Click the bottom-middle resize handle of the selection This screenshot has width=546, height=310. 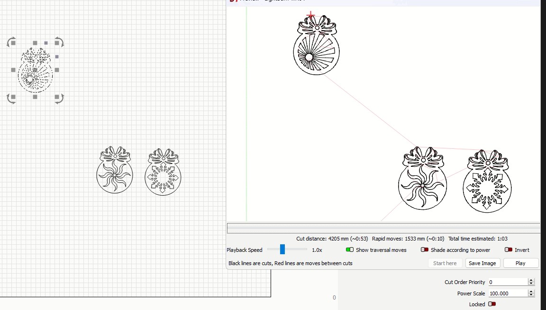pyautogui.click(x=35, y=97)
